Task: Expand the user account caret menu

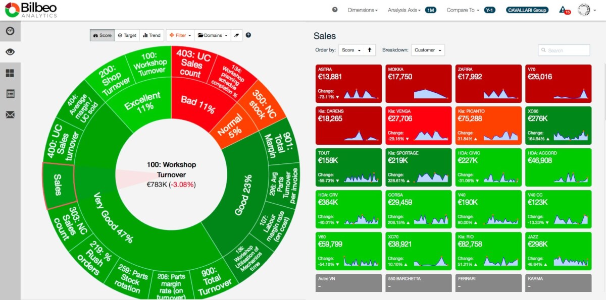Action: pyautogui.click(x=596, y=10)
